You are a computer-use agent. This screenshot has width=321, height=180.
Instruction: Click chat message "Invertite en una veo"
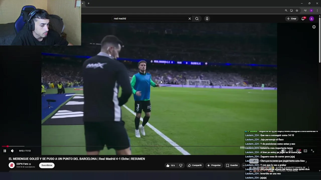(x=263, y=173)
